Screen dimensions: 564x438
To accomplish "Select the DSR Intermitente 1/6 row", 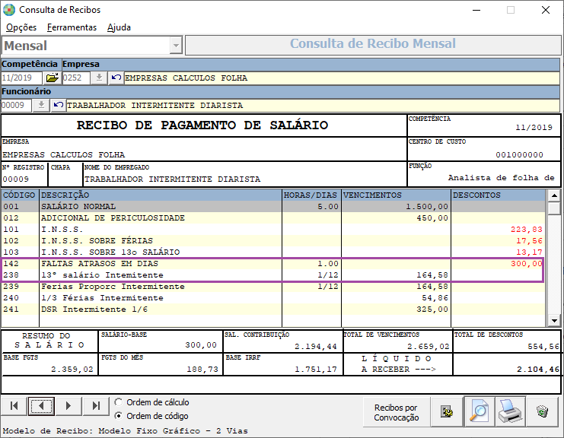I will (x=273, y=309).
